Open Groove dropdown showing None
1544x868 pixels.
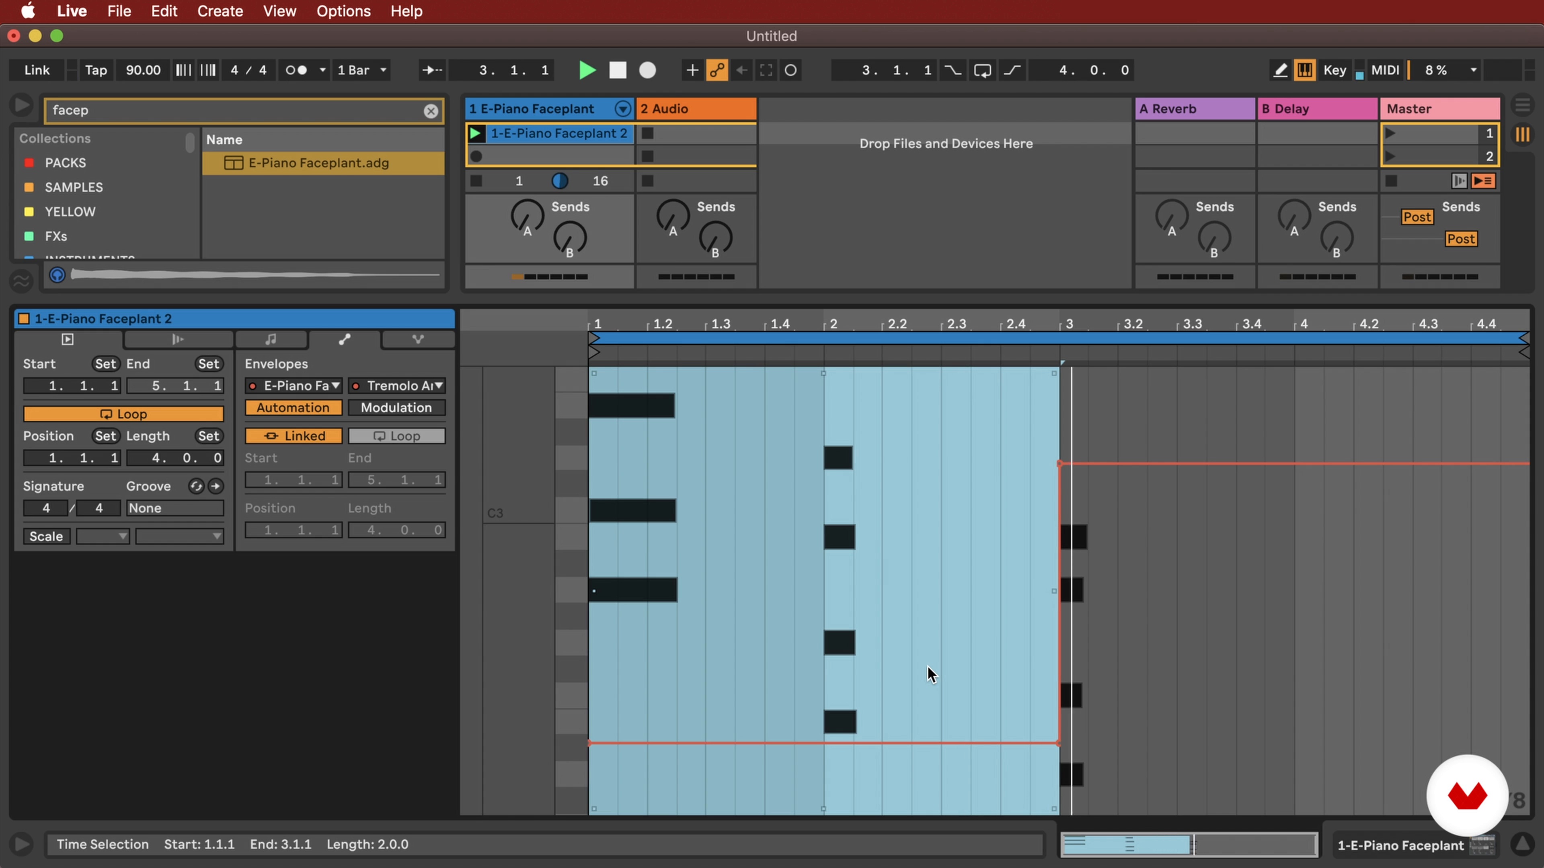point(175,508)
